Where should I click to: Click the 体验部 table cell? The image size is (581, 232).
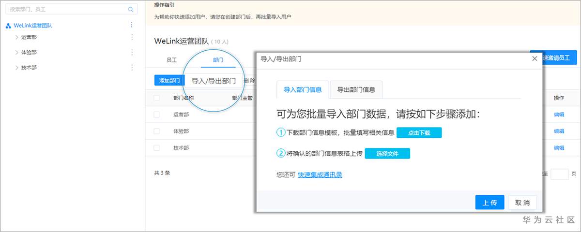click(x=181, y=131)
